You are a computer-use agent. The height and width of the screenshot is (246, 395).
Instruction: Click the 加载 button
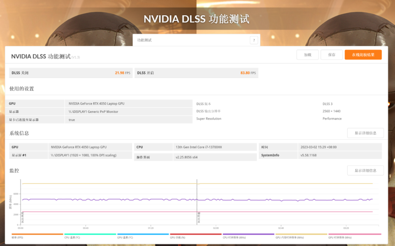pos(308,55)
